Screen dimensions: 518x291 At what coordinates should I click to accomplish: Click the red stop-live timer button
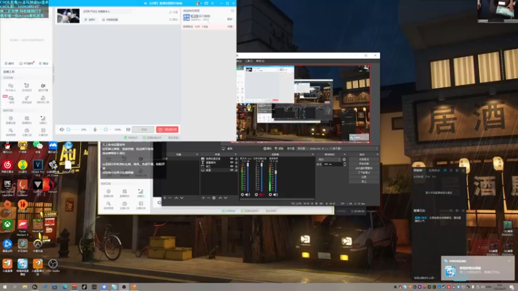pyautogui.click(x=168, y=129)
